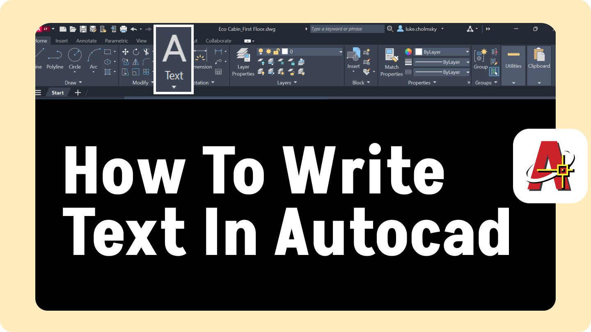Image resolution: width=591 pixels, height=332 pixels.
Task: Select the Circle drawing tool
Action: click(74, 57)
